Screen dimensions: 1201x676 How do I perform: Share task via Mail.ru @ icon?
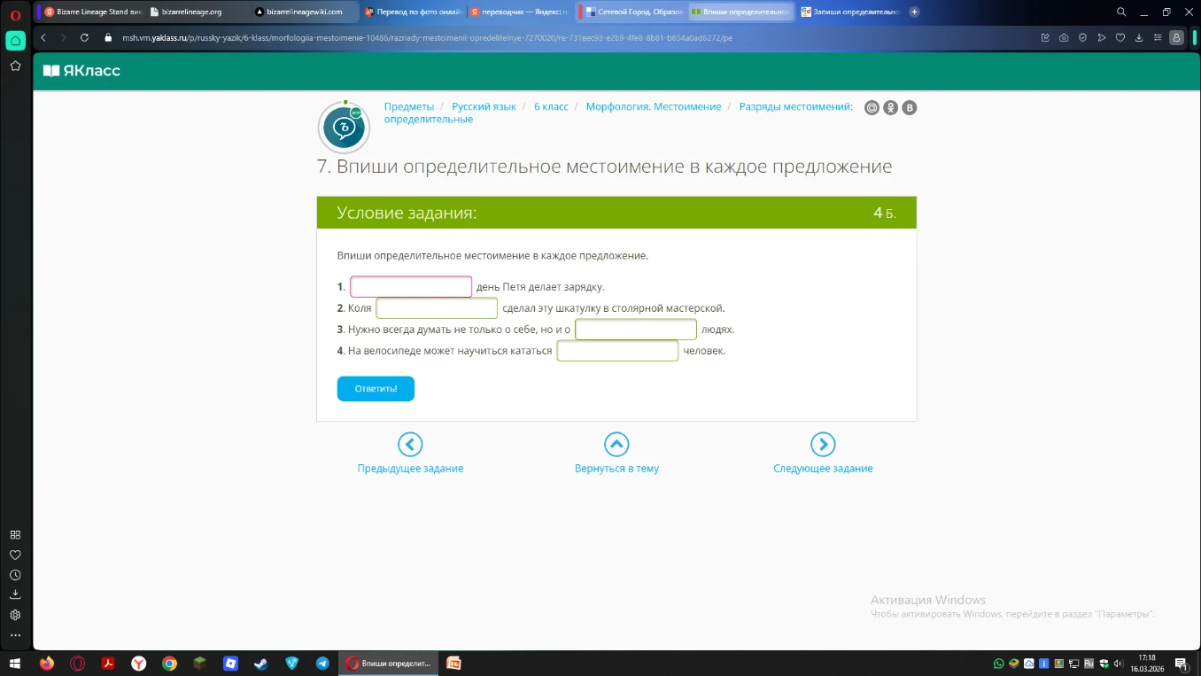click(872, 108)
